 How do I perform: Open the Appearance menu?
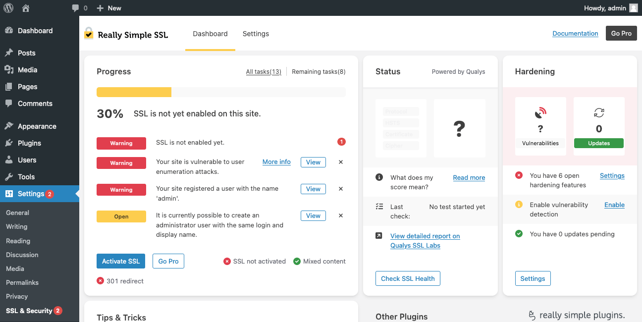tap(40, 126)
